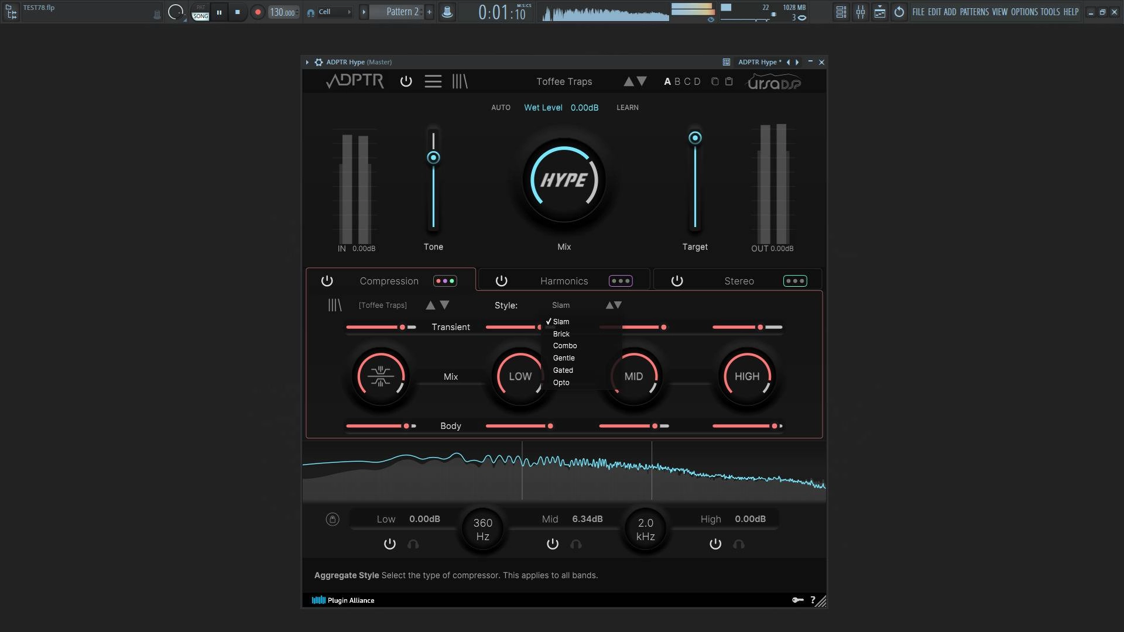Adjust the High band Transient slider
The image size is (1124, 632).
tap(748, 327)
